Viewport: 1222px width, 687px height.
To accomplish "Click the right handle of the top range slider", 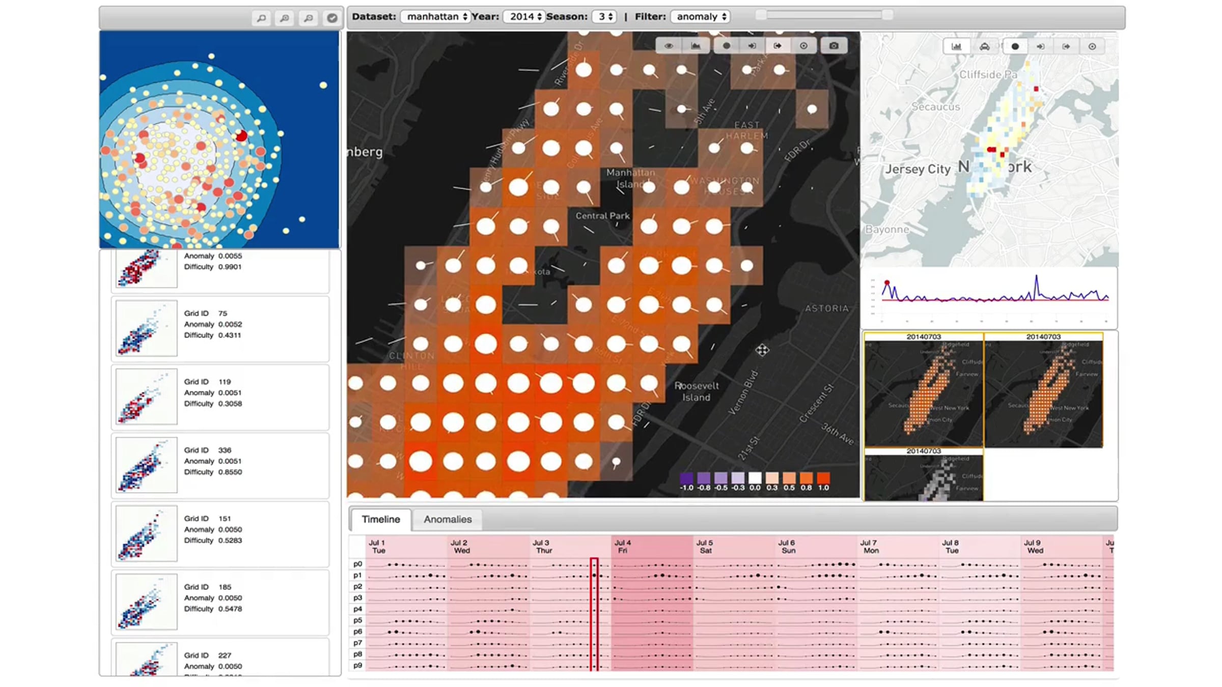I will click(x=887, y=15).
